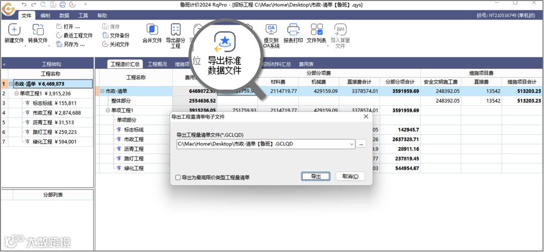The width and height of the screenshot is (544, 252).
Task: Open the 文件列表 dropdown arrow
Action: pos(327,46)
